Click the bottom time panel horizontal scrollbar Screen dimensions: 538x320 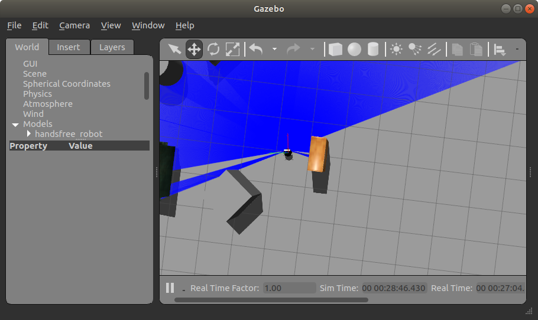click(271, 300)
